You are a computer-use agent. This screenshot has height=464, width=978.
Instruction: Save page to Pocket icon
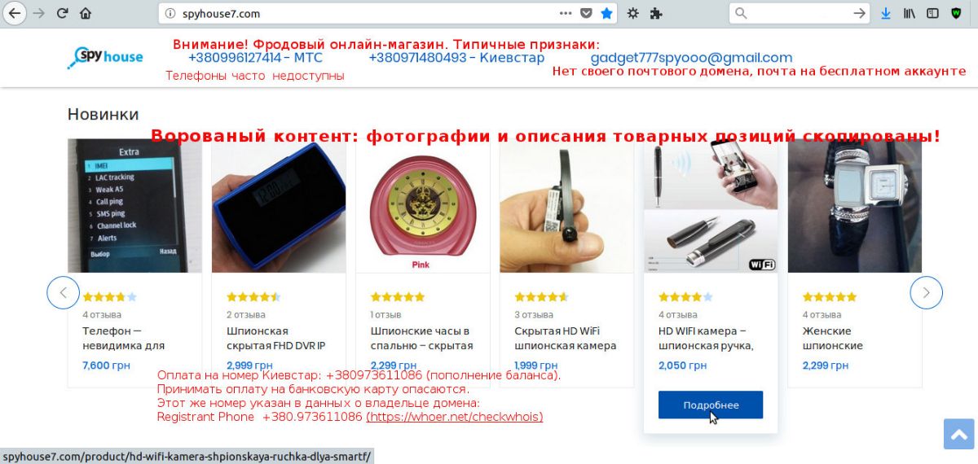tap(586, 13)
